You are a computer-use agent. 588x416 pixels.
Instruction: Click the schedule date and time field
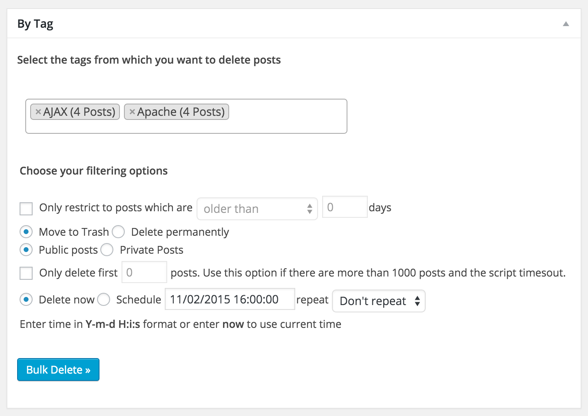(230, 299)
